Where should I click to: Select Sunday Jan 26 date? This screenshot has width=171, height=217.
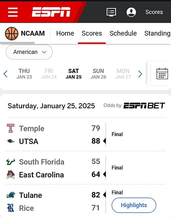click(x=98, y=73)
